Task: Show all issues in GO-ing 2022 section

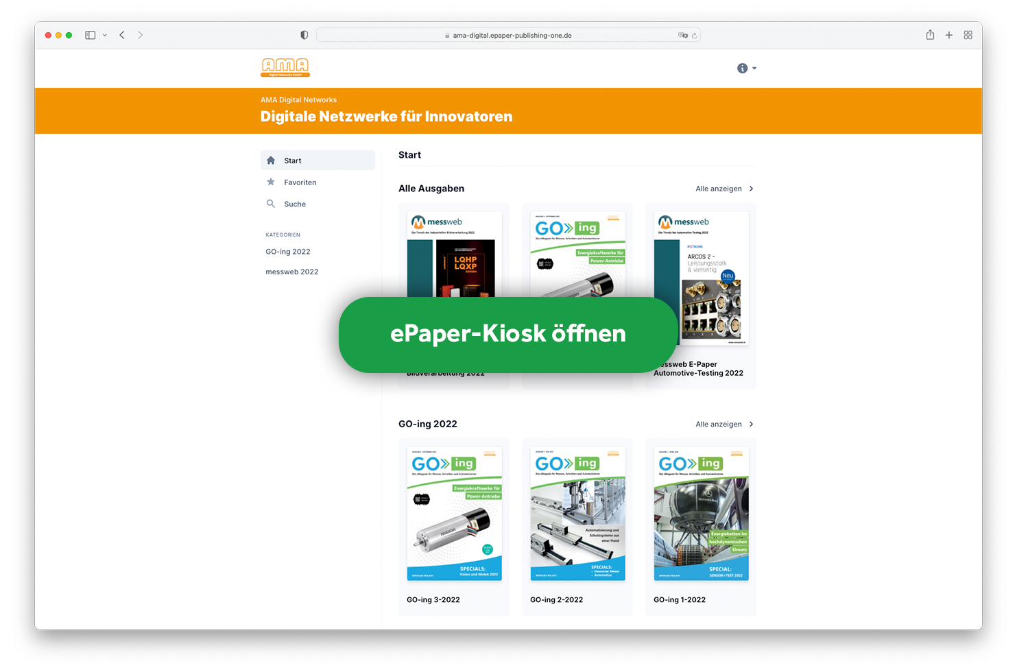Action: pyautogui.click(x=719, y=424)
